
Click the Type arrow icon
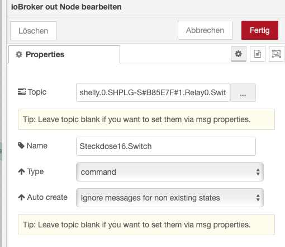[21, 171]
